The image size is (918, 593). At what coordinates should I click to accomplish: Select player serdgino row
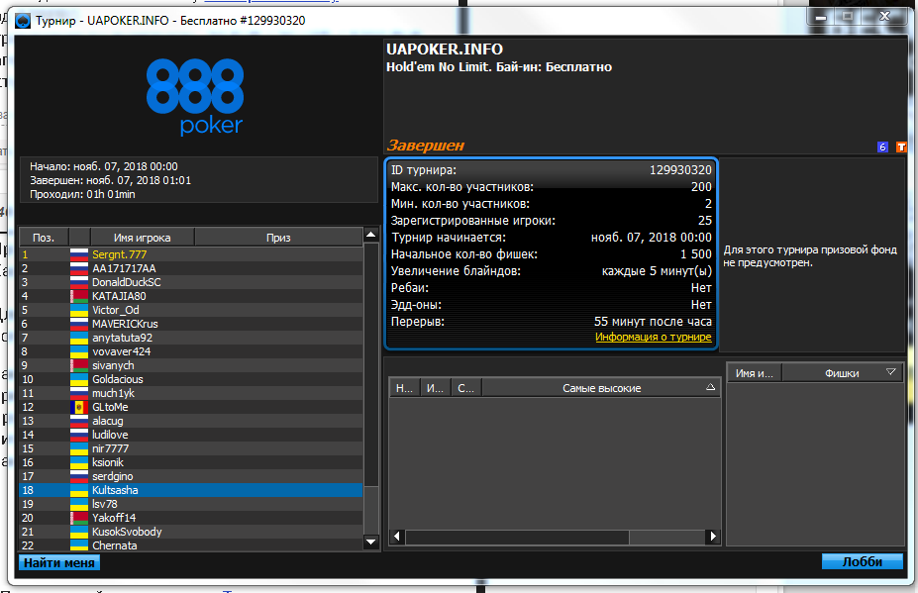coord(191,476)
